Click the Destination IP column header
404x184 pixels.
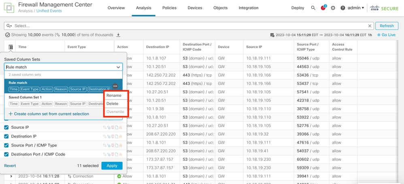[x=158, y=47]
